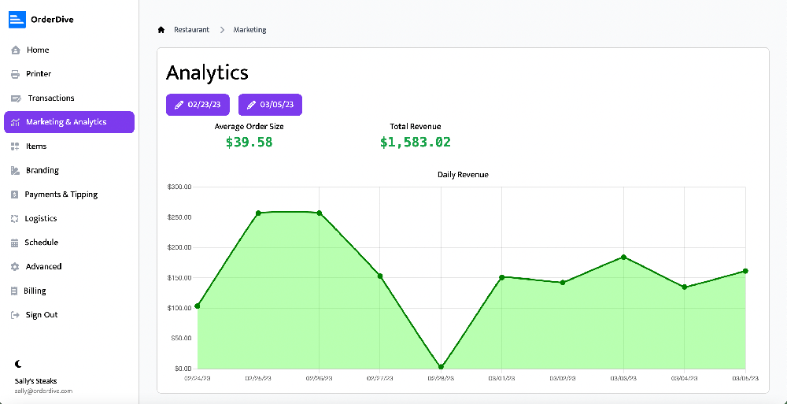Click the Payments & Tipping dollar icon
Viewport: 787px width, 404px height.
[14, 195]
